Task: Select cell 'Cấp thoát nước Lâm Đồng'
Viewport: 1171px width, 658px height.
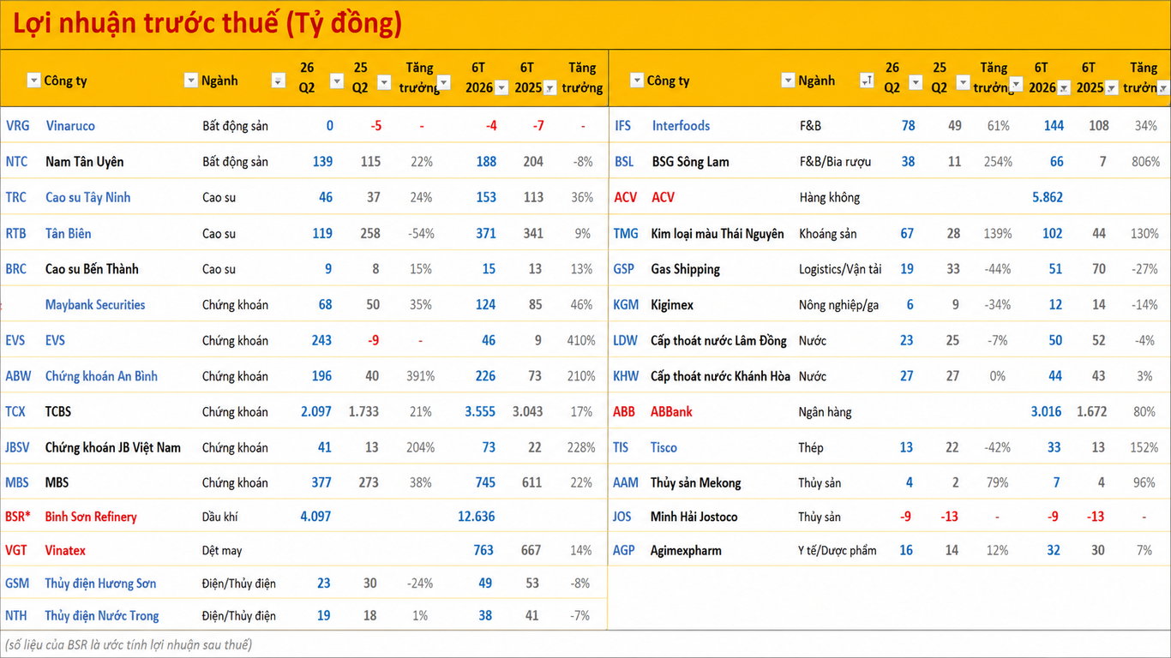Action: tap(718, 341)
